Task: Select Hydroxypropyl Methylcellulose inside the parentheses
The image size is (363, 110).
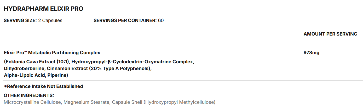Action: 180,102
